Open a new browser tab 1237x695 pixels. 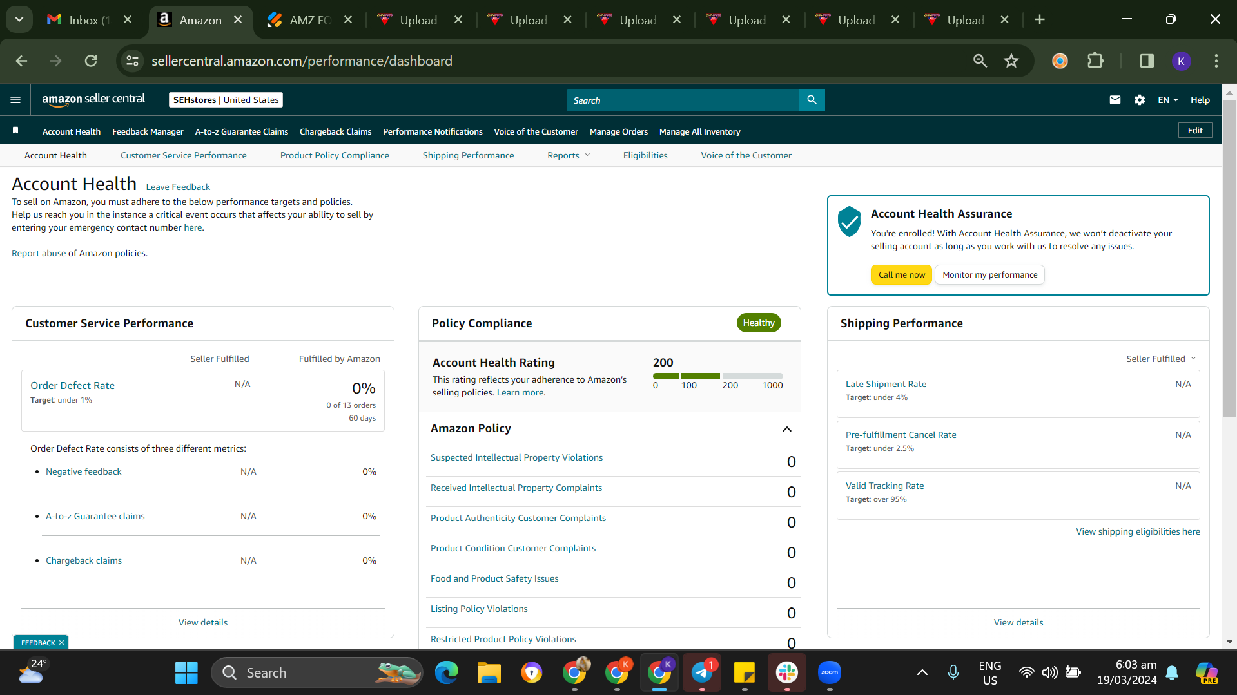pos(1039,20)
